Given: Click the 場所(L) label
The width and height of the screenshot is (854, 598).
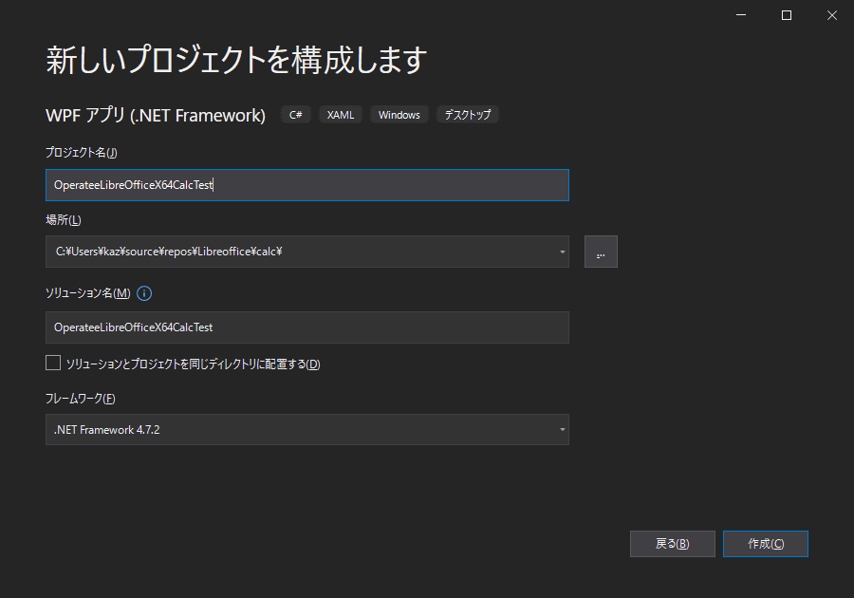Looking at the screenshot, I should tap(64, 220).
